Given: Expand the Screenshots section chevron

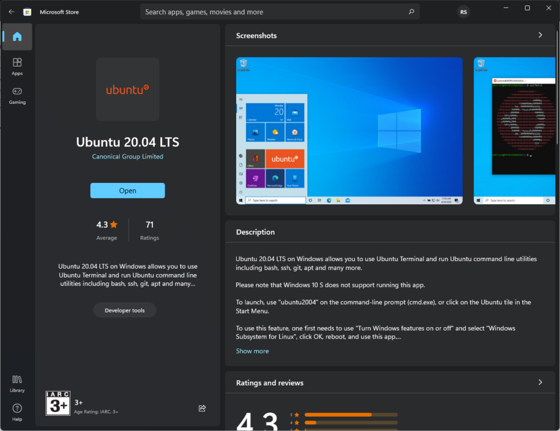Looking at the screenshot, I should coord(540,35).
